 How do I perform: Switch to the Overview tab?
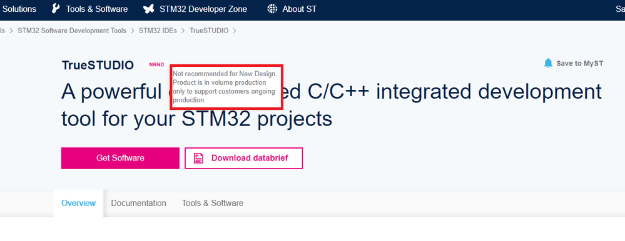pyautogui.click(x=79, y=203)
